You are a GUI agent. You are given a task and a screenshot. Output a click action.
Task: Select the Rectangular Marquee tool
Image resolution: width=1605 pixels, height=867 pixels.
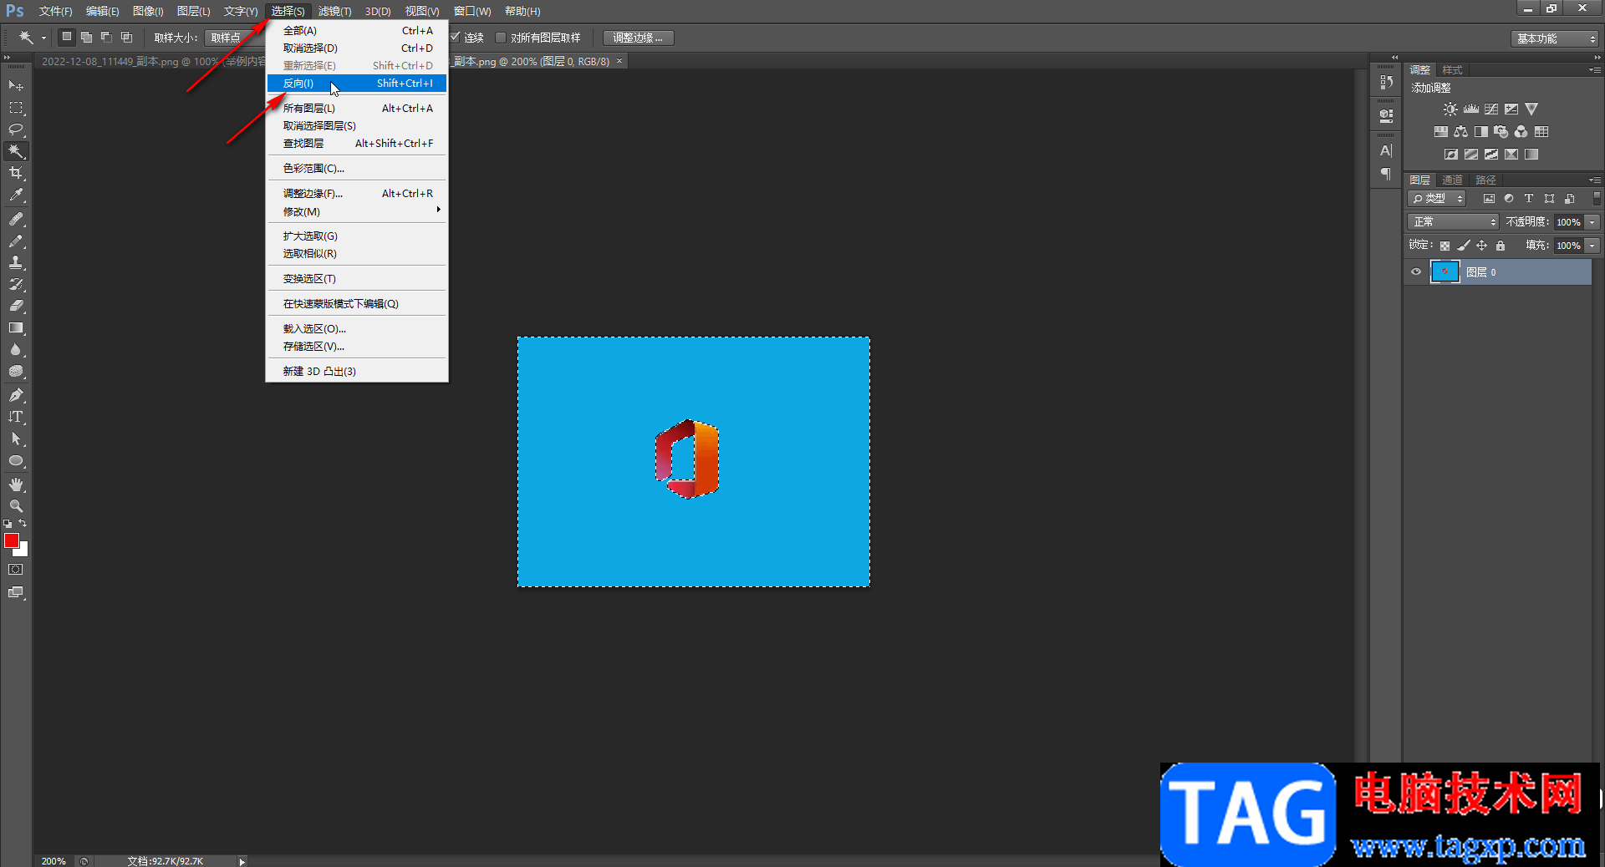(16, 108)
